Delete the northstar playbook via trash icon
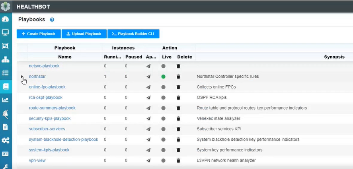 178,77
